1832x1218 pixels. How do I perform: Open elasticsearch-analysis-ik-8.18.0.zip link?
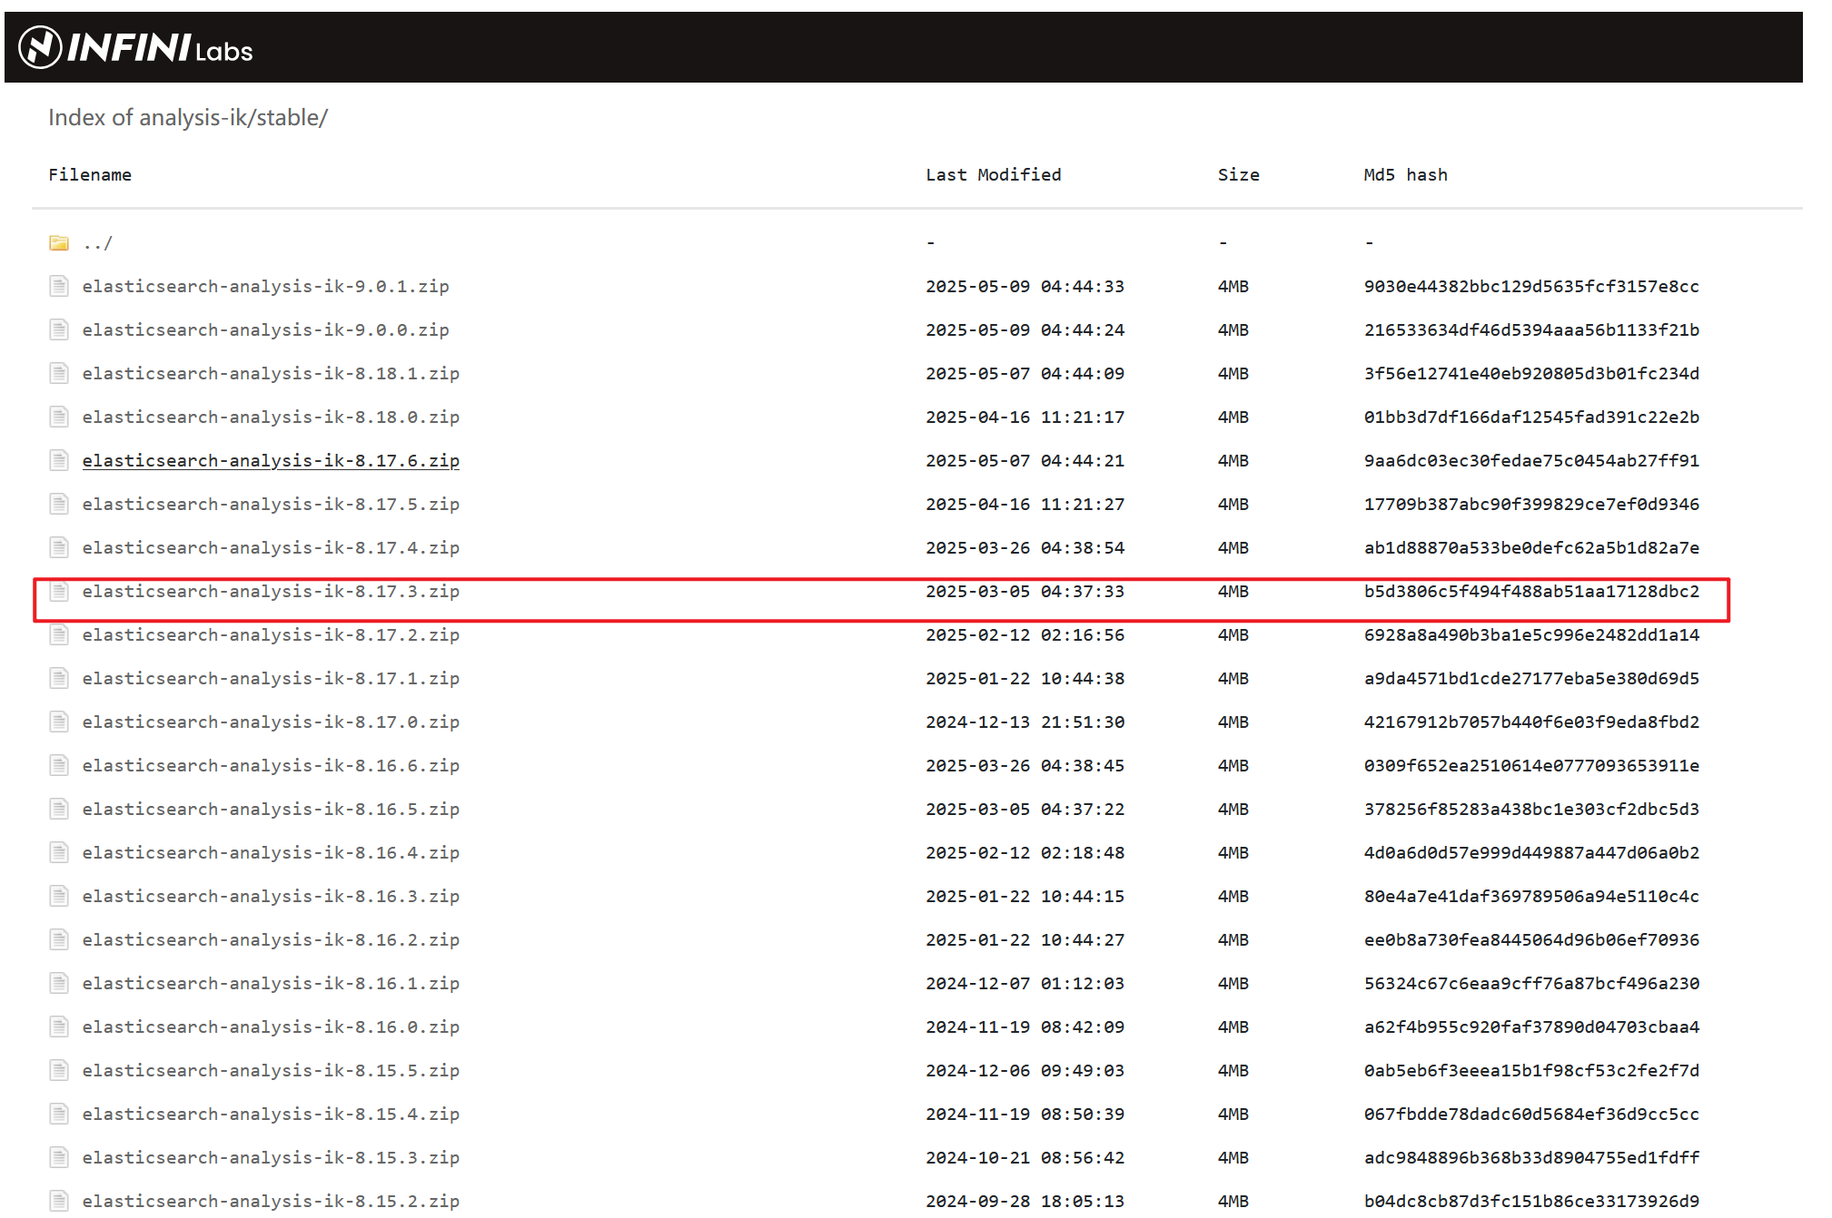click(271, 417)
